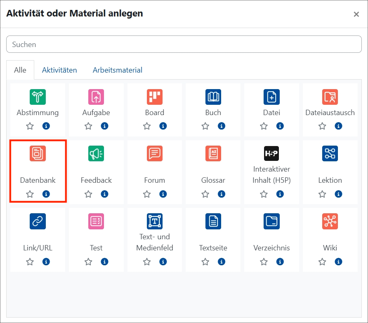Select the Glossar activity icon

213,153
